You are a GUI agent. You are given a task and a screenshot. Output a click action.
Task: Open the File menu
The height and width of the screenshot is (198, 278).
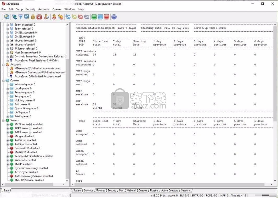tap(3, 9)
